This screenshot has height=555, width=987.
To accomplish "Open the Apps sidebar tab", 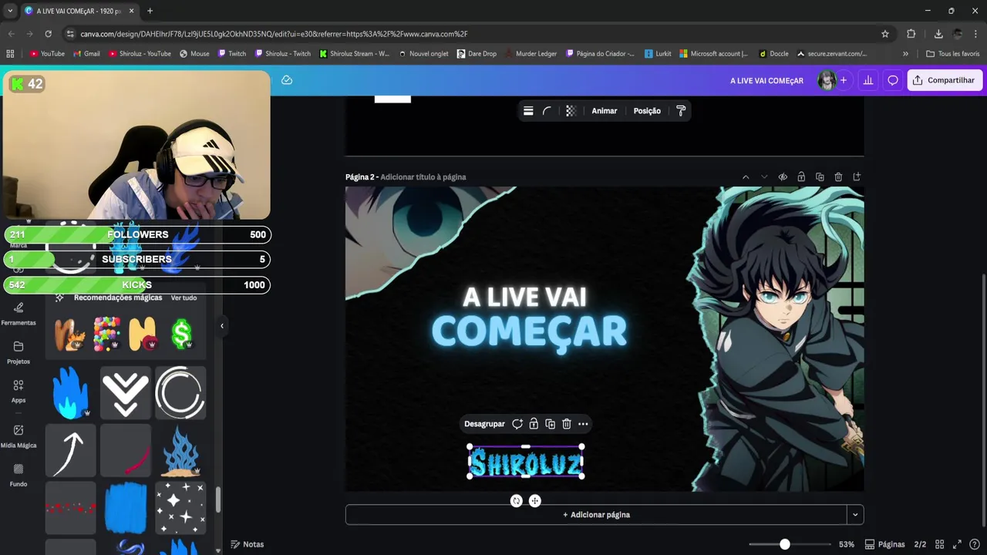I will pyautogui.click(x=19, y=391).
